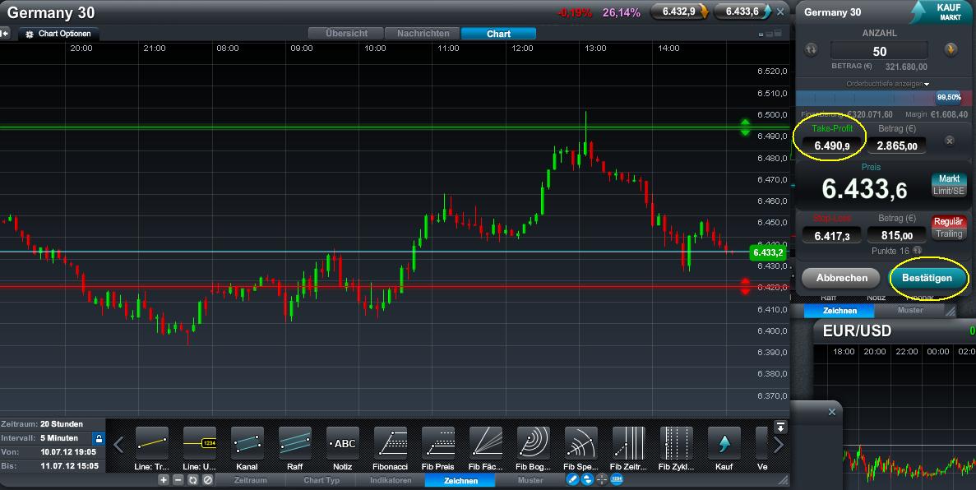
Task: Select the Fib Preis tool
Action: click(x=438, y=442)
